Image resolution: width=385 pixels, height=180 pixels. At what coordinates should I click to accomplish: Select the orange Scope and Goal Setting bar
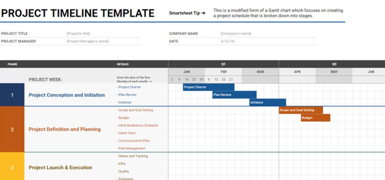click(301, 110)
